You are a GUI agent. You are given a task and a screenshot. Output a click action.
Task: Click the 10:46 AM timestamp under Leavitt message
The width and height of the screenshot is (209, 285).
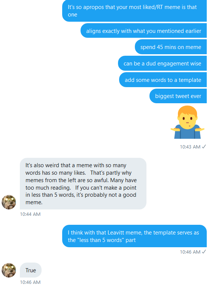[x=190, y=252]
